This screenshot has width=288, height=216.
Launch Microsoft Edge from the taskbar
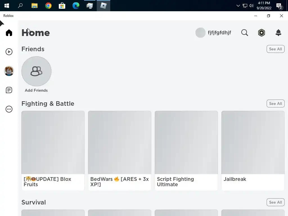(x=76, y=6)
